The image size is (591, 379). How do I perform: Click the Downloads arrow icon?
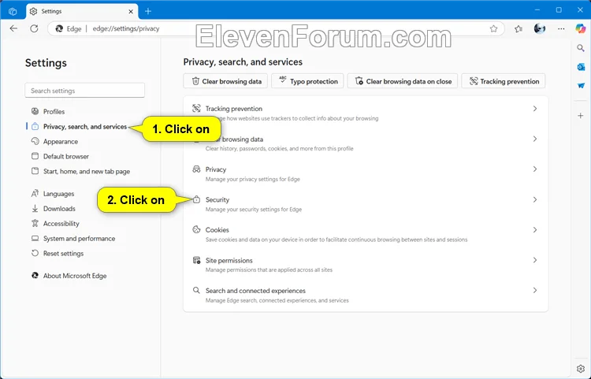tap(35, 208)
